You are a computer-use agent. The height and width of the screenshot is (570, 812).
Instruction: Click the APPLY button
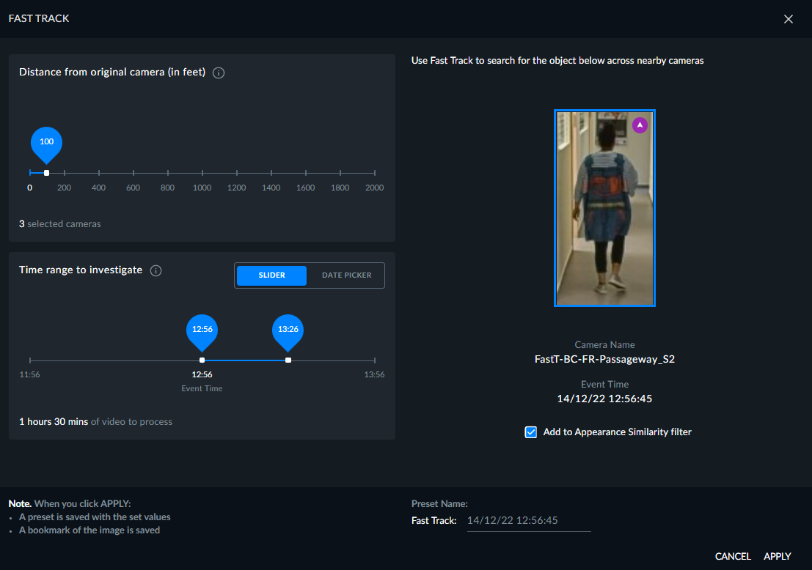pos(778,557)
